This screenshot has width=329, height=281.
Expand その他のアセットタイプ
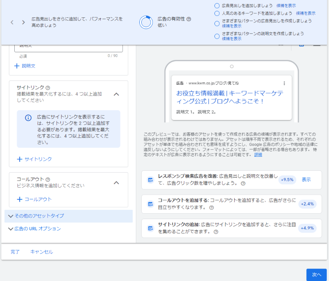[x=69, y=216]
